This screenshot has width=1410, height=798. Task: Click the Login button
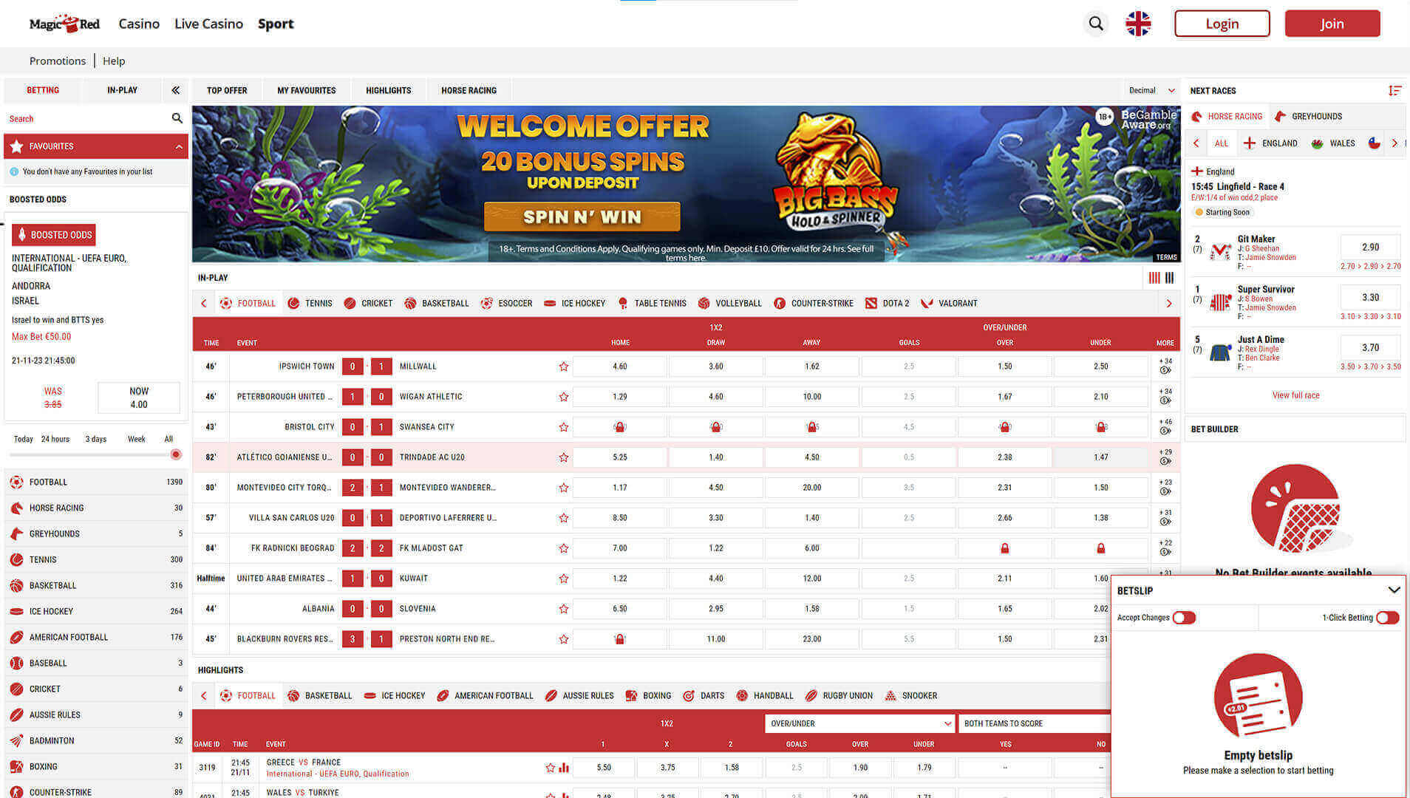pos(1222,24)
